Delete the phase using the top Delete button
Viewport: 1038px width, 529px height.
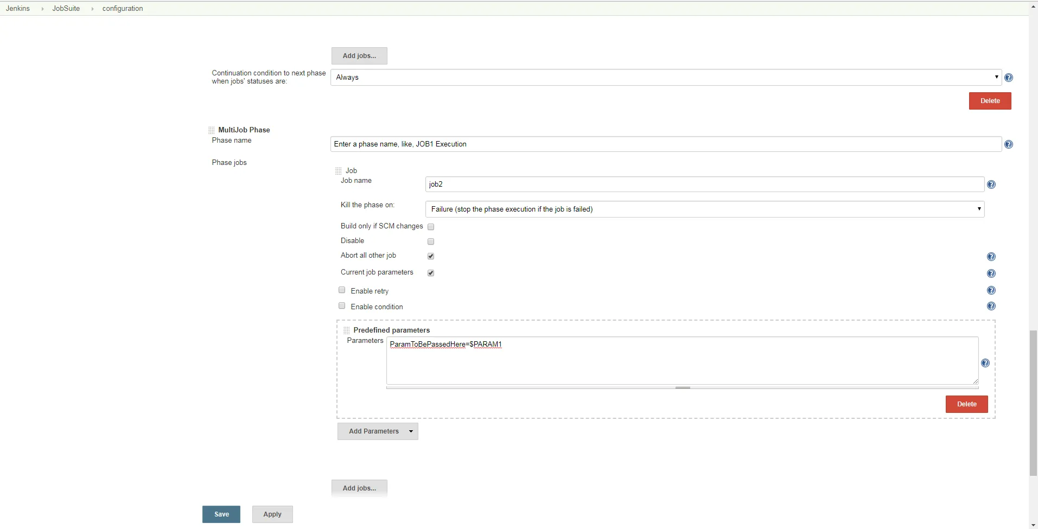[x=990, y=101]
